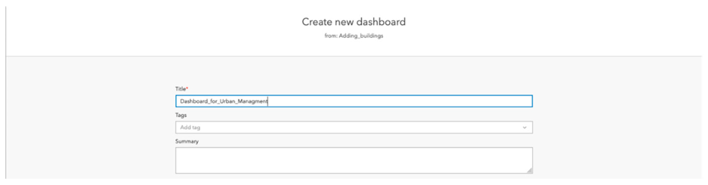Click the horizontal divider below the header
The height and width of the screenshot is (185, 708).
[x=354, y=56]
